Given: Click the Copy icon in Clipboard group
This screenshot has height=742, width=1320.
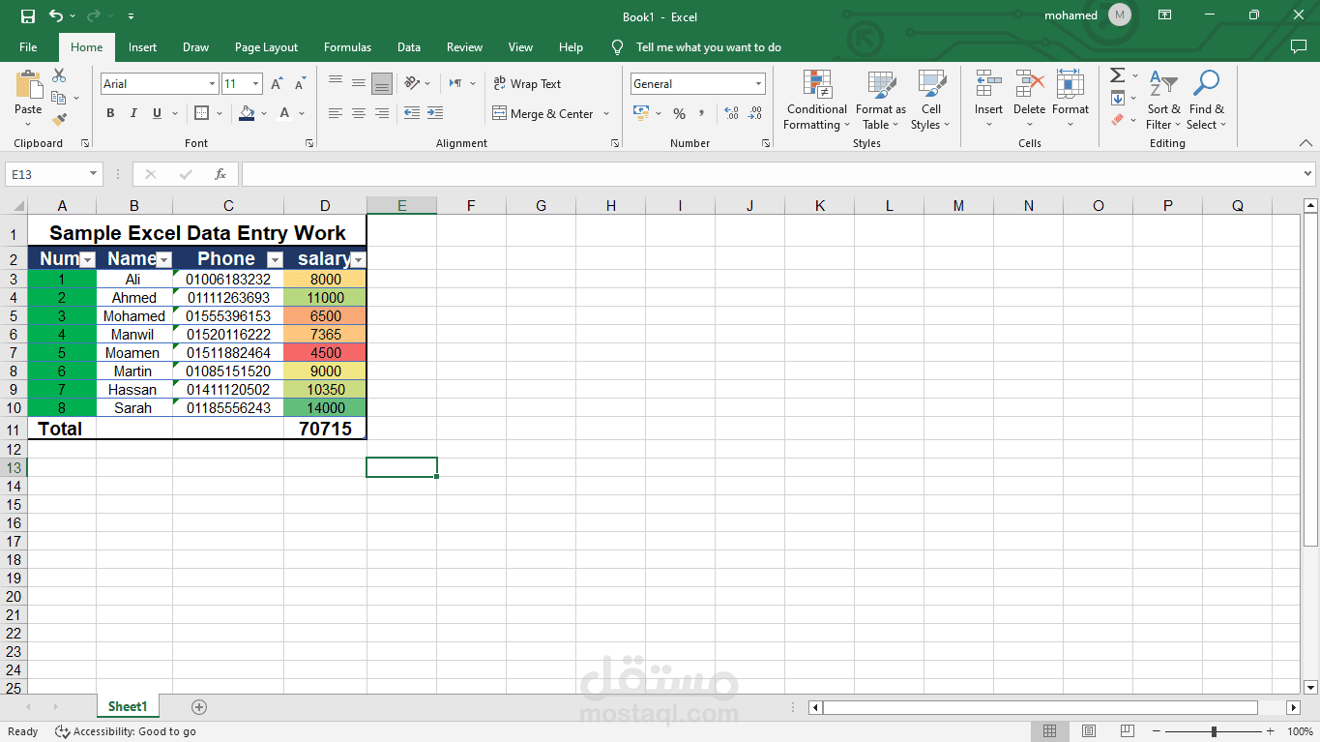Looking at the screenshot, I should (58, 98).
